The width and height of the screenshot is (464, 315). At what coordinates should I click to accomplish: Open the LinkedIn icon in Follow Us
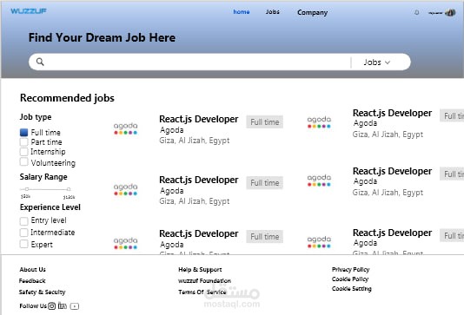[63, 305]
